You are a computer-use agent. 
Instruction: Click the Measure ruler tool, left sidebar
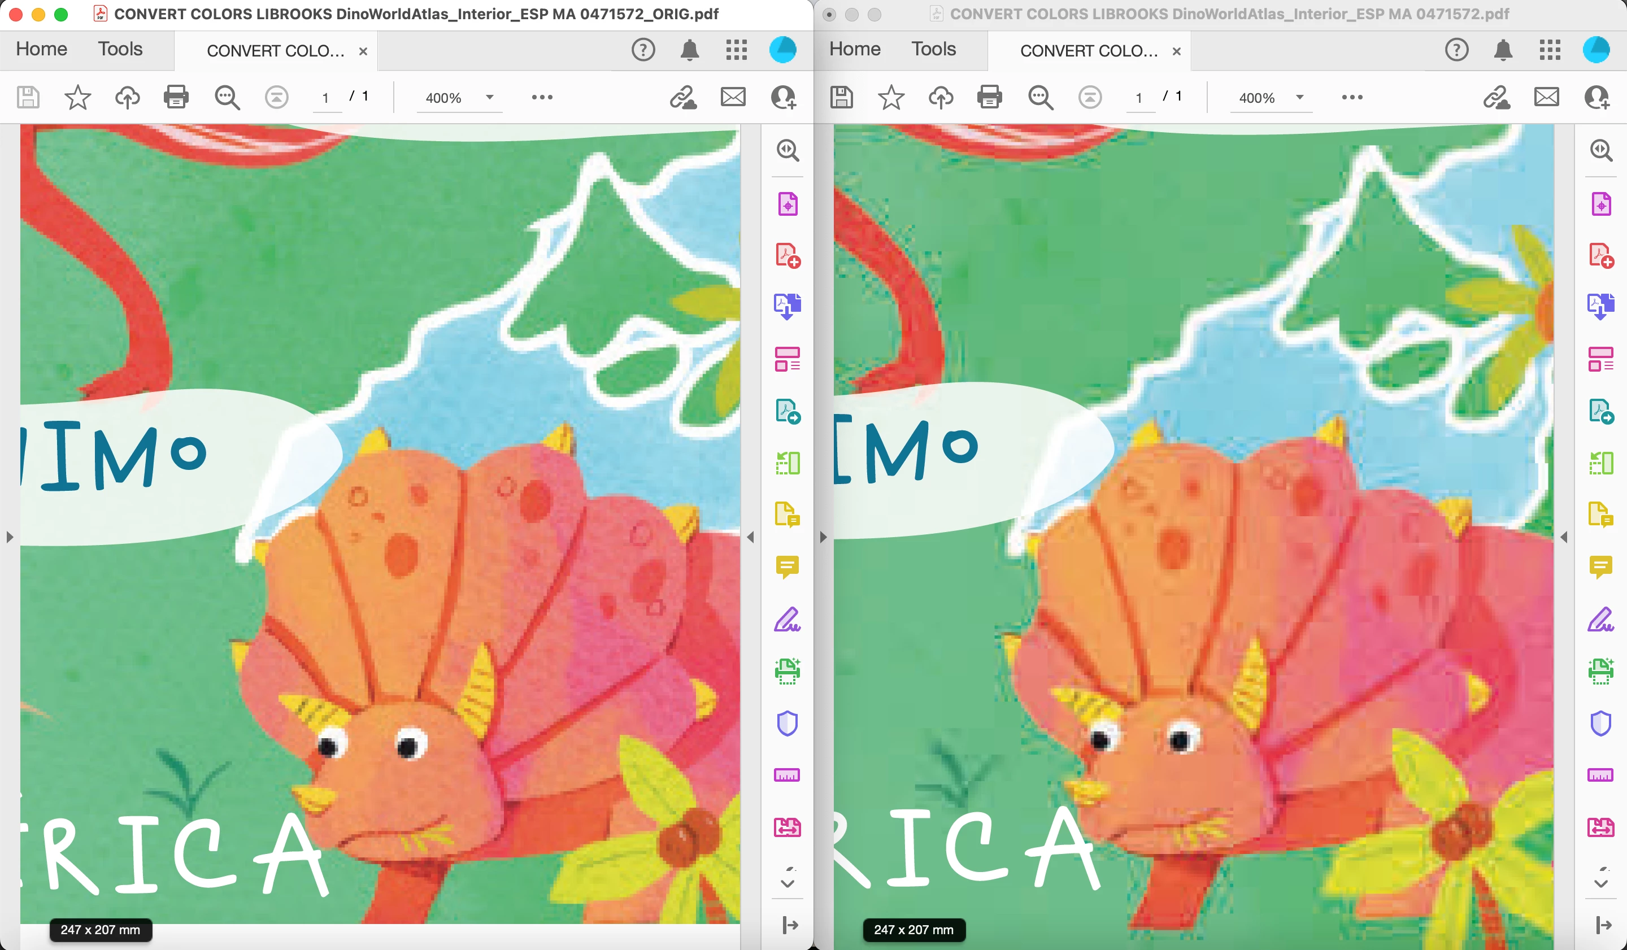point(787,775)
